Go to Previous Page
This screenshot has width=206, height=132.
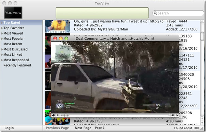tap(57, 128)
